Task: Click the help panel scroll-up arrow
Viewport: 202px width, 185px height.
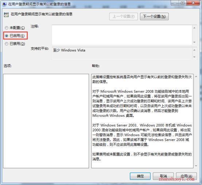Action: click(x=196, y=77)
